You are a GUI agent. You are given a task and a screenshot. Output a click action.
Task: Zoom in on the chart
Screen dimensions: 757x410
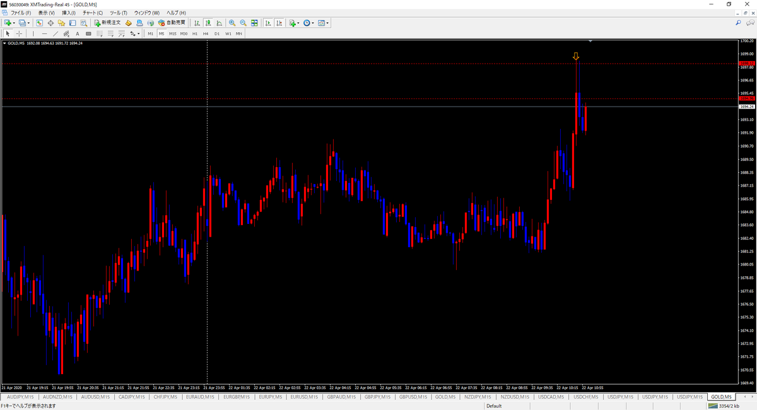tap(232, 23)
